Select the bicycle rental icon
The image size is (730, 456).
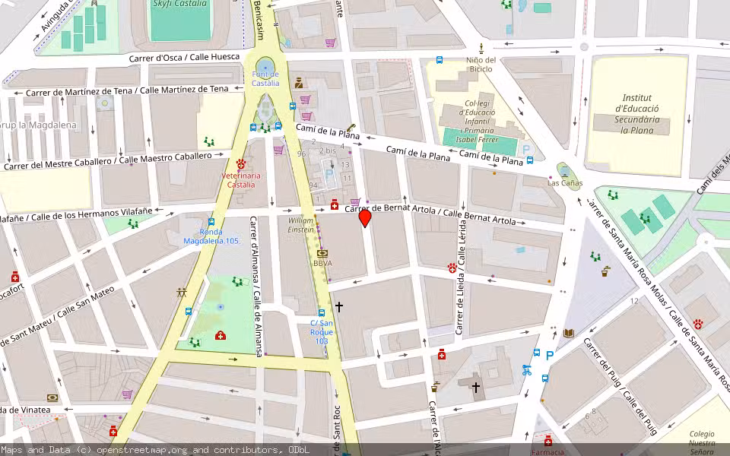(526, 370)
